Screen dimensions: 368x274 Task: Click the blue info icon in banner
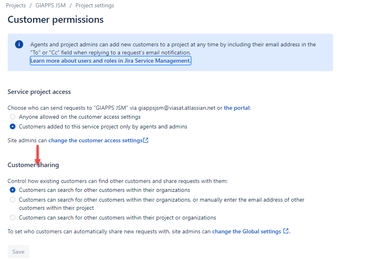(19, 44)
